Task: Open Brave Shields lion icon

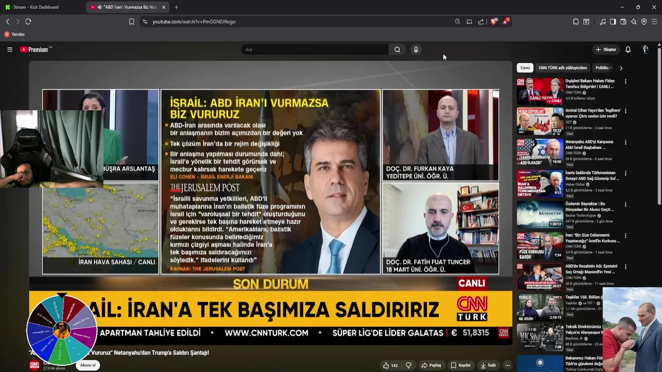Action: point(494,22)
